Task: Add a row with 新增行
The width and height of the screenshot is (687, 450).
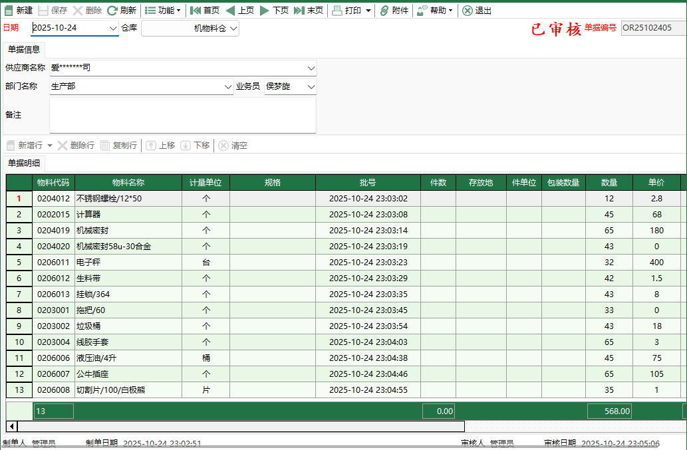Action: (x=27, y=146)
